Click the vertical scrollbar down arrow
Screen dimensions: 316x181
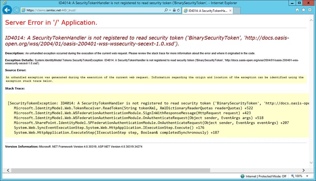click(311, 163)
